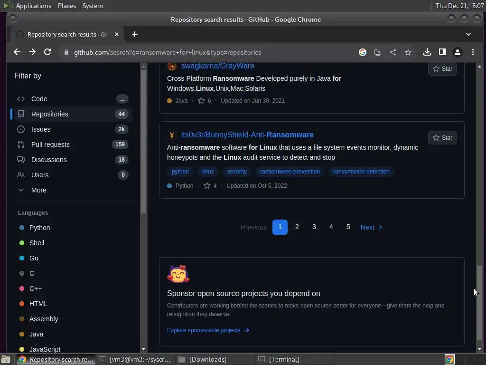Select the Users filter

(x=73, y=175)
